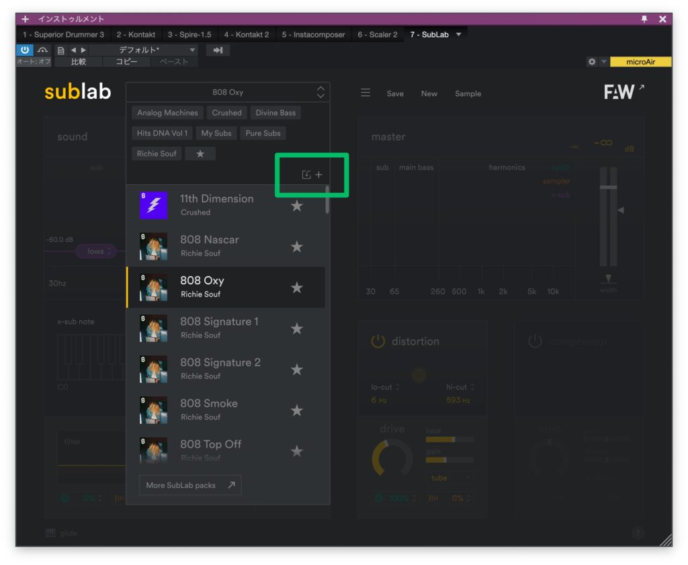Open the 808 Oxy preset dropdown
Image resolution: width=688 pixels, height=565 pixels.
[x=227, y=93]
